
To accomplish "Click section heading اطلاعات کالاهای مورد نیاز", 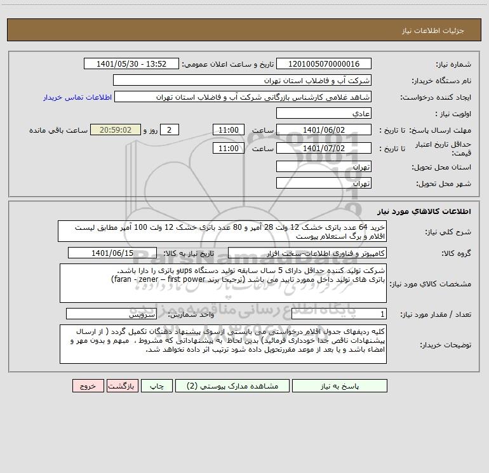I will coord(424,211).
